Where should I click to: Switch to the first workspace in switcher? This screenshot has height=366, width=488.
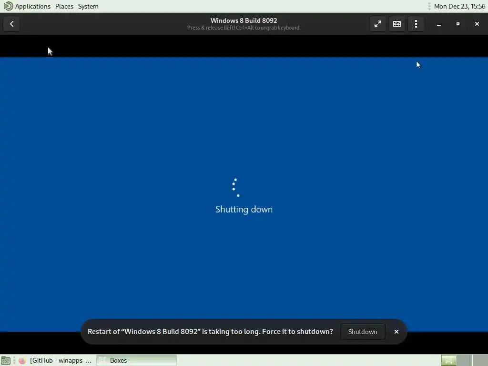(x=448, y=360)
